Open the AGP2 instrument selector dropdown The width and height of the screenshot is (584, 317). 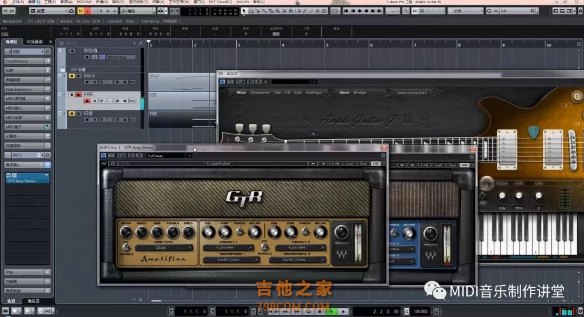pyautogui.click(x=27, y=155)
